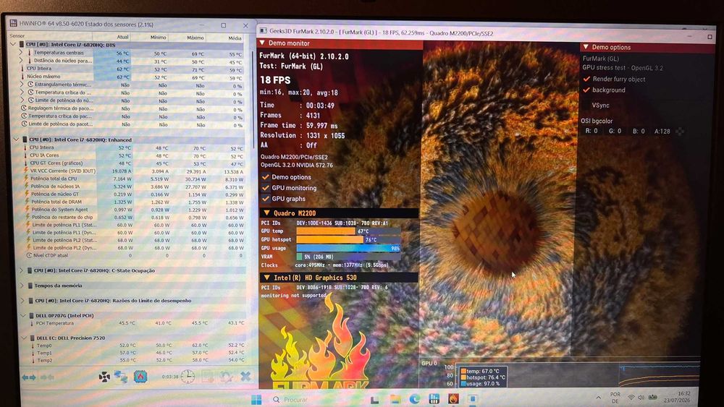Viewport: 724px width, 407px height.
Task: Click the FurMark flame taskbar icon
Action: 453,399
